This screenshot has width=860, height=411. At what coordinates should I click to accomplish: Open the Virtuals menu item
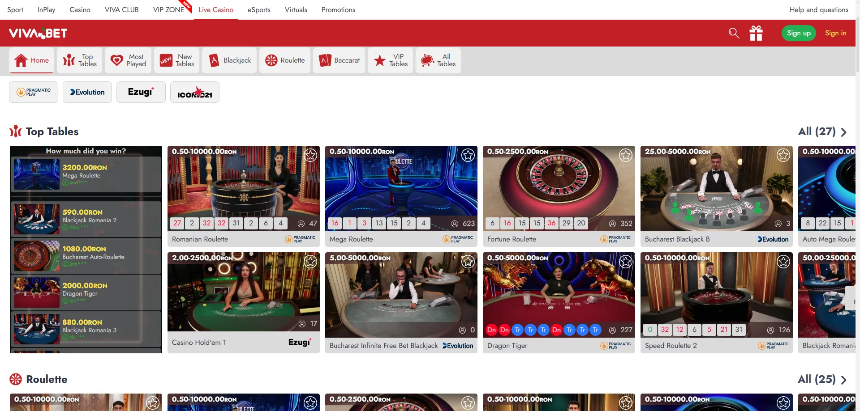296,10
